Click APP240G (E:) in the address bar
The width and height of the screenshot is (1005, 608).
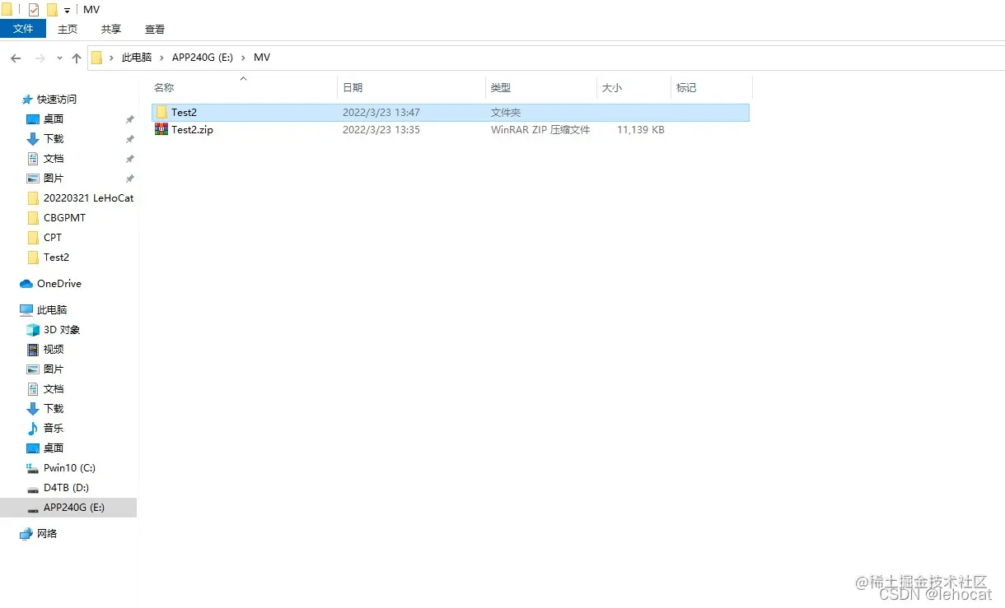coord(203,58)
